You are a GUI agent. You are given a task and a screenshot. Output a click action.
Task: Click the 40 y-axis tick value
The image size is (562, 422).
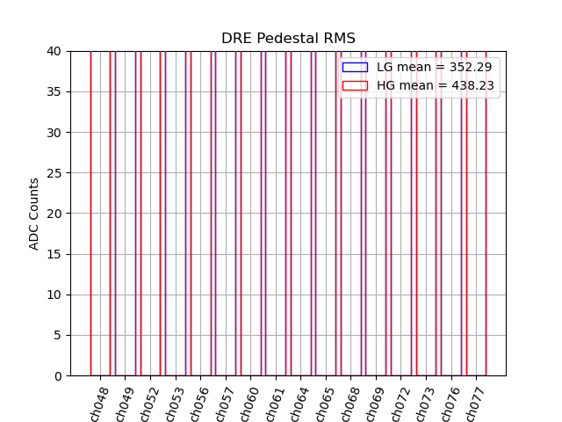tap(54, 51)
